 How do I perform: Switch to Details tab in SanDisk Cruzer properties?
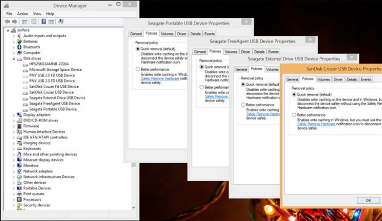(x=351, y=79)
